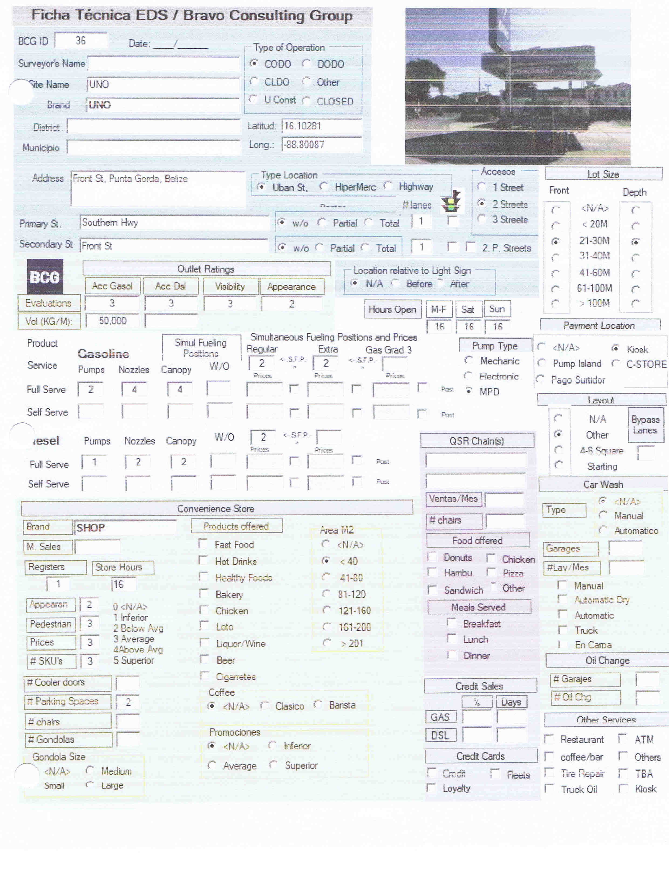Check the Bakery product box

click(204, 593)
